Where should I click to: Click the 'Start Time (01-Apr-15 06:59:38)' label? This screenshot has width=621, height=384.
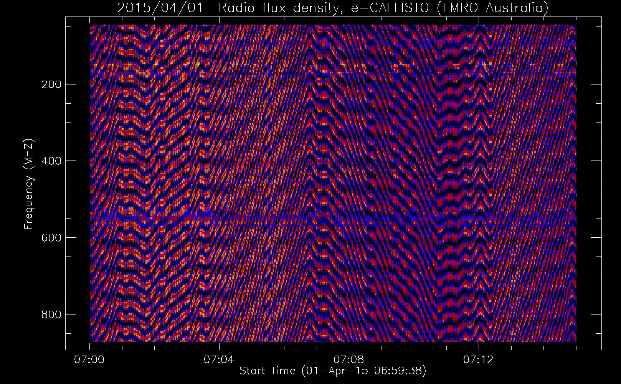click(333, 371)
